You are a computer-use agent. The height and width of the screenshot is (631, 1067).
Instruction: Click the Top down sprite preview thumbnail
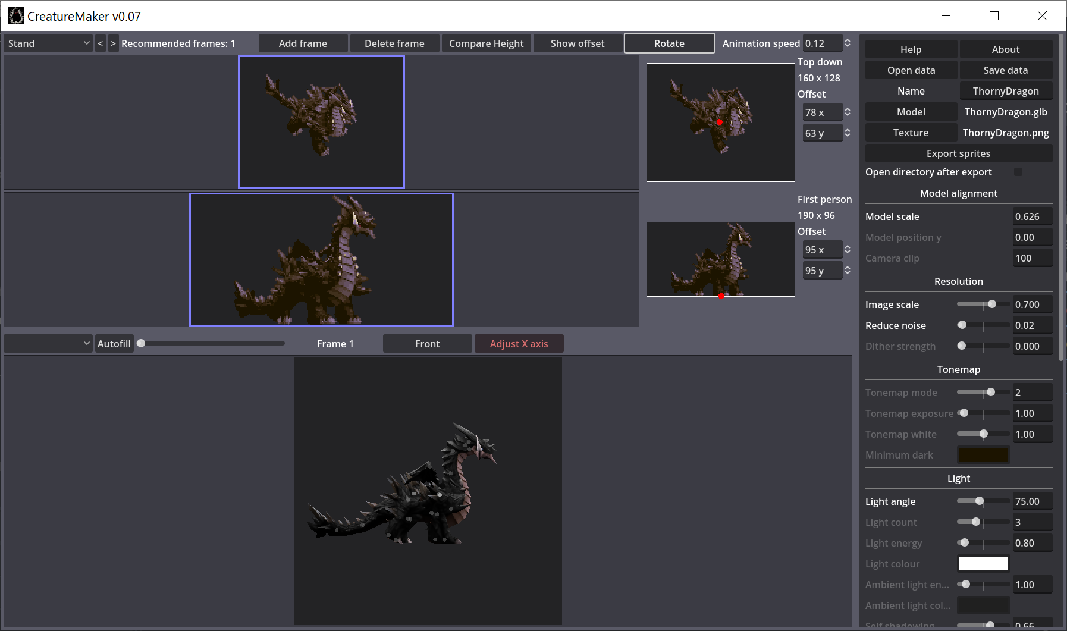point(721,122)
